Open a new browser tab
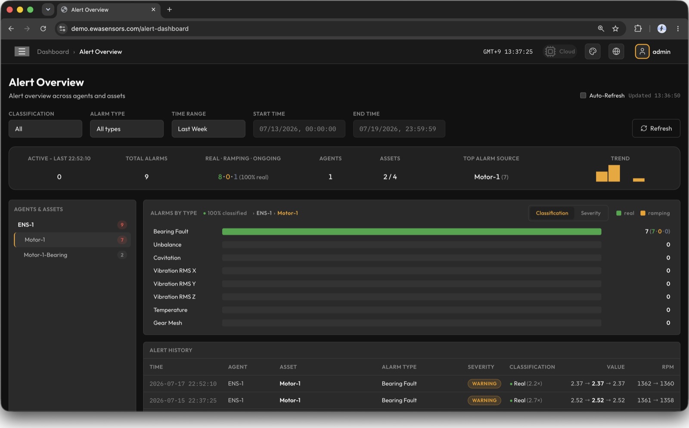 pyautogui.click(x=169, y=9)
